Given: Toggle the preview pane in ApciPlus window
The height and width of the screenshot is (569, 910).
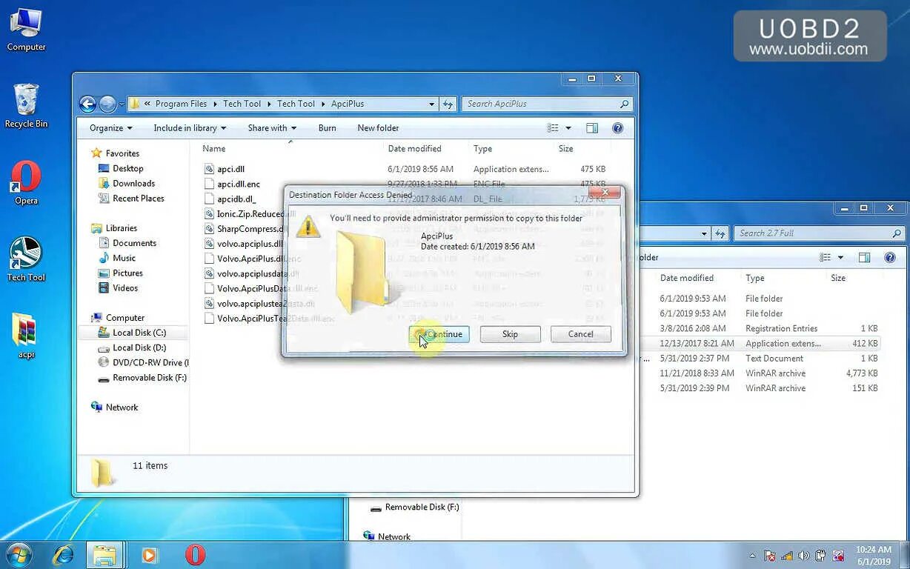Looking at the screenshot, I should [592, 128].
